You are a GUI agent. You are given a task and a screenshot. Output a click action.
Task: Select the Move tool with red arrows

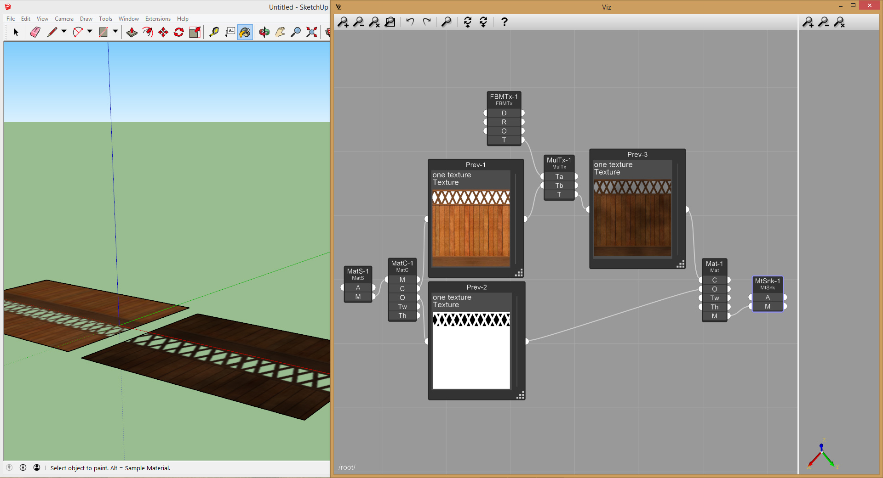tap(163, 32)
